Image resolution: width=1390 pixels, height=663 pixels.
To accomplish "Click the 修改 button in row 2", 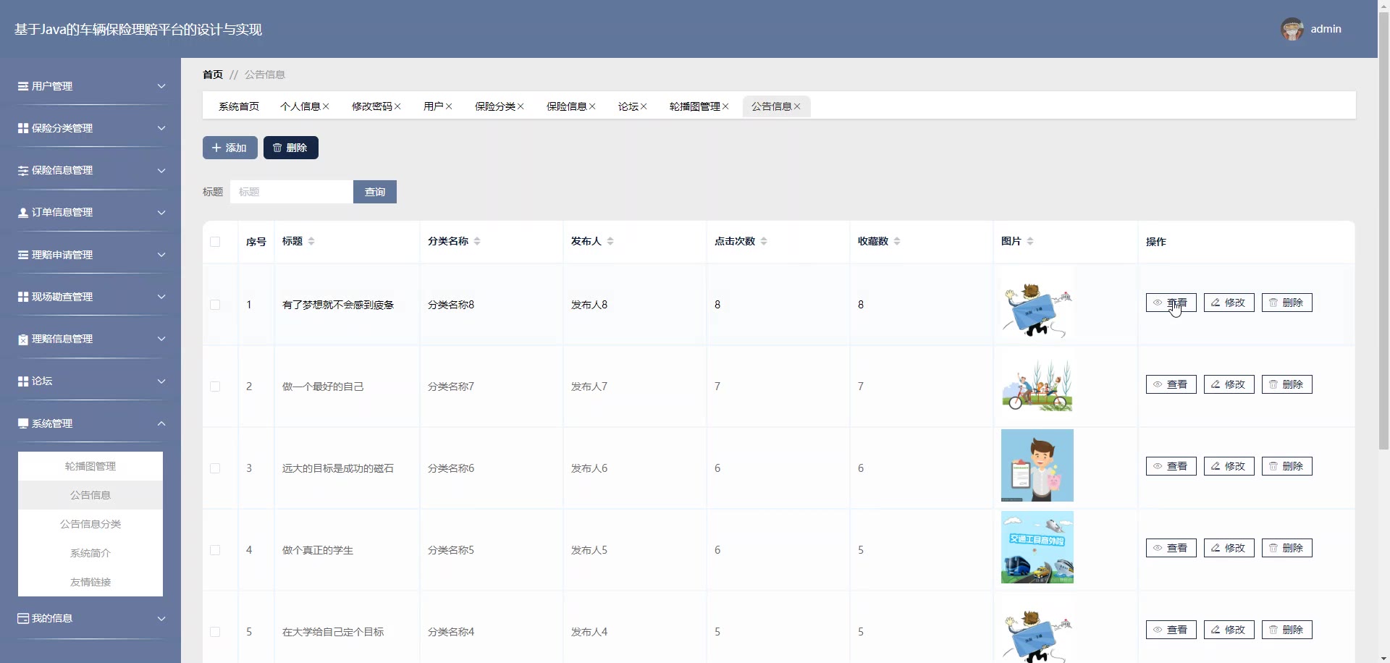I will (x=1229, y=384).
